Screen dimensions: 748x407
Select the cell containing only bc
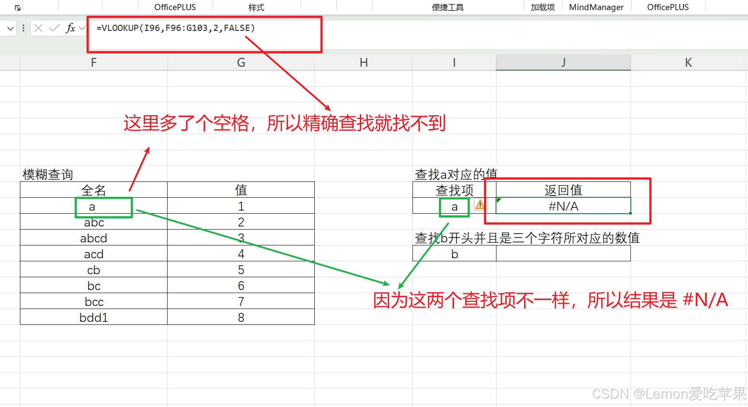click(x=94, y=285)
